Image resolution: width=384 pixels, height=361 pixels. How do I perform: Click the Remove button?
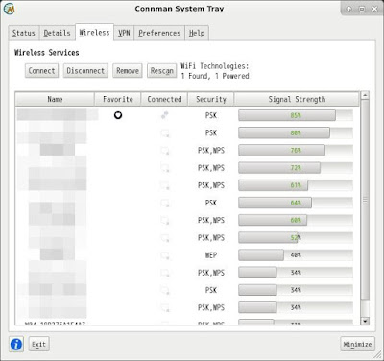pos(128,71)
